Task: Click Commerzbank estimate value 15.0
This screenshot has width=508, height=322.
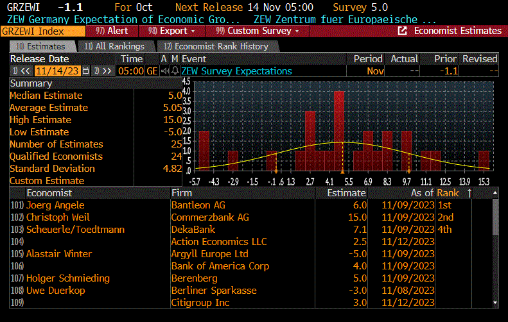Action: [x=357, y=217]
